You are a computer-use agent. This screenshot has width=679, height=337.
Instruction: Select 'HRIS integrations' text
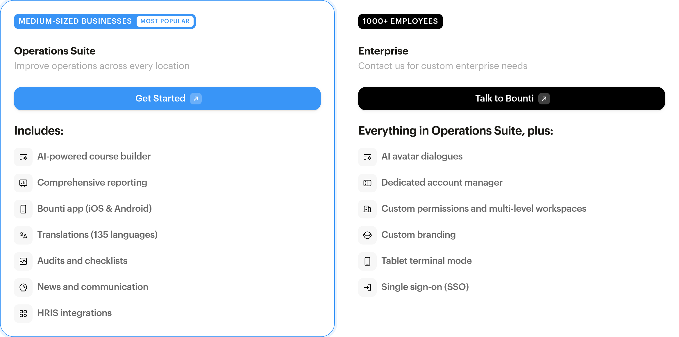pyautogui.click(x=74, y=313)
